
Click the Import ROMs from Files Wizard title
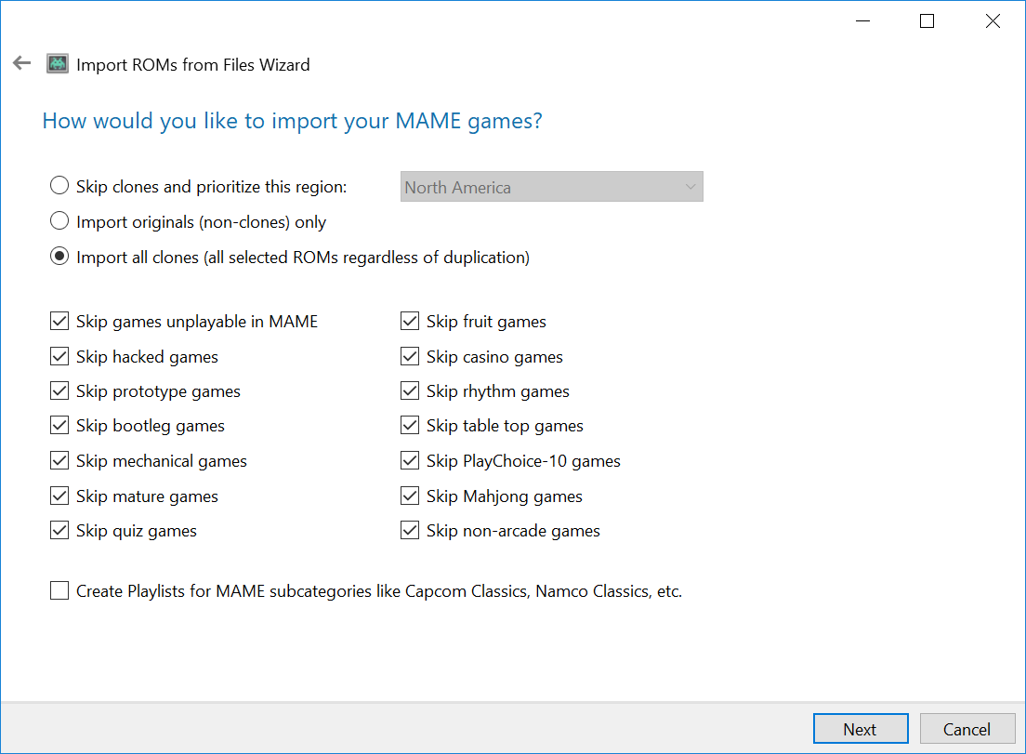pyautogui.click(x=193, y=65)
